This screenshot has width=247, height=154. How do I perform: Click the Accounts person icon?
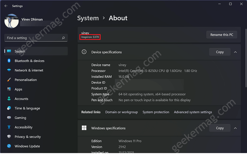[x=9, y=98]
